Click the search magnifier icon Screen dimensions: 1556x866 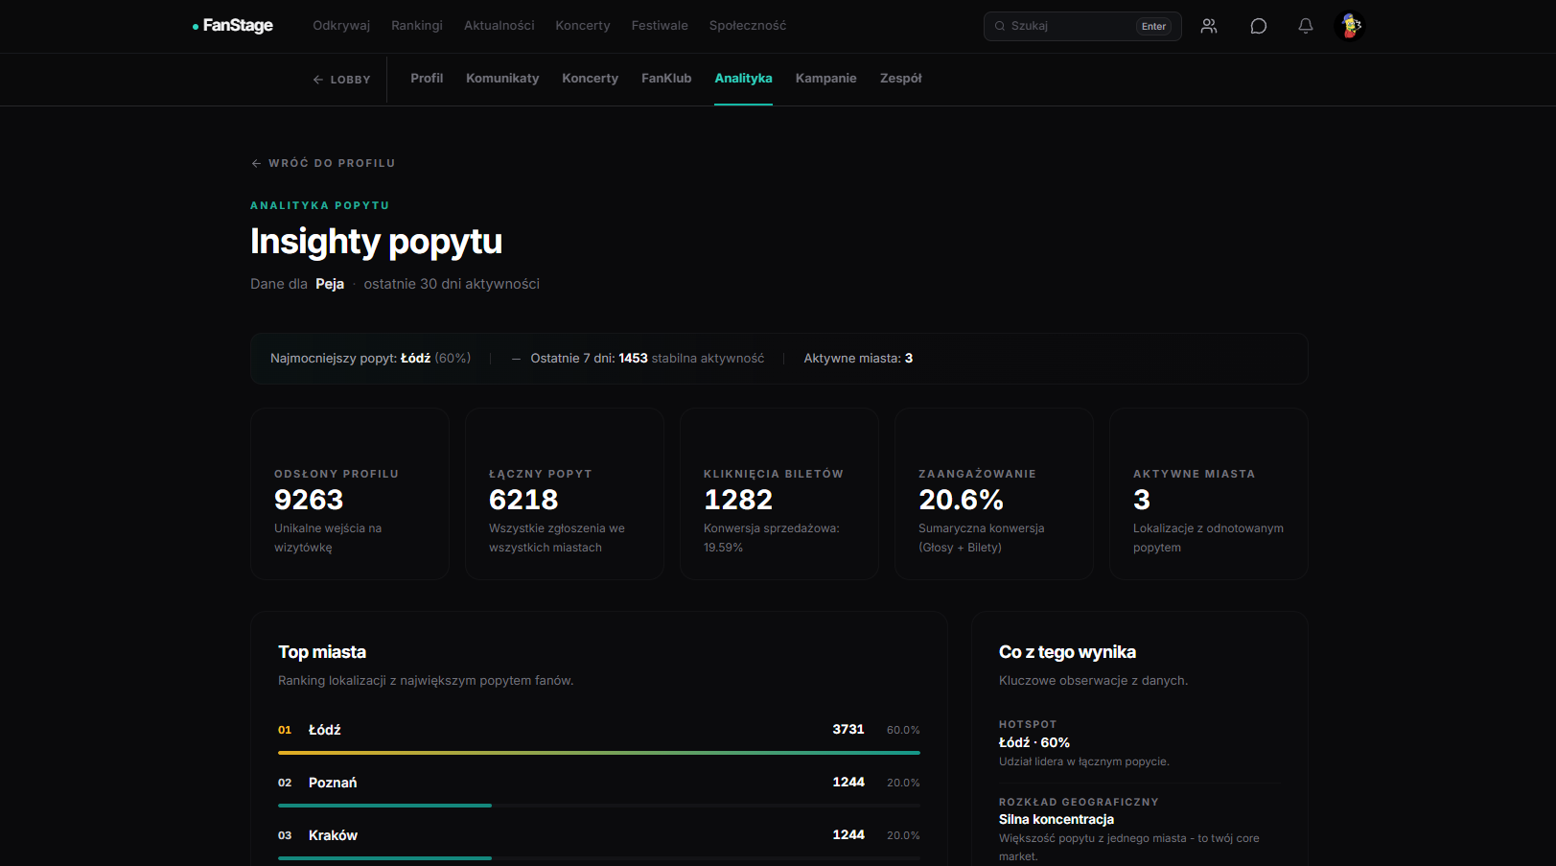(1000, 26)
